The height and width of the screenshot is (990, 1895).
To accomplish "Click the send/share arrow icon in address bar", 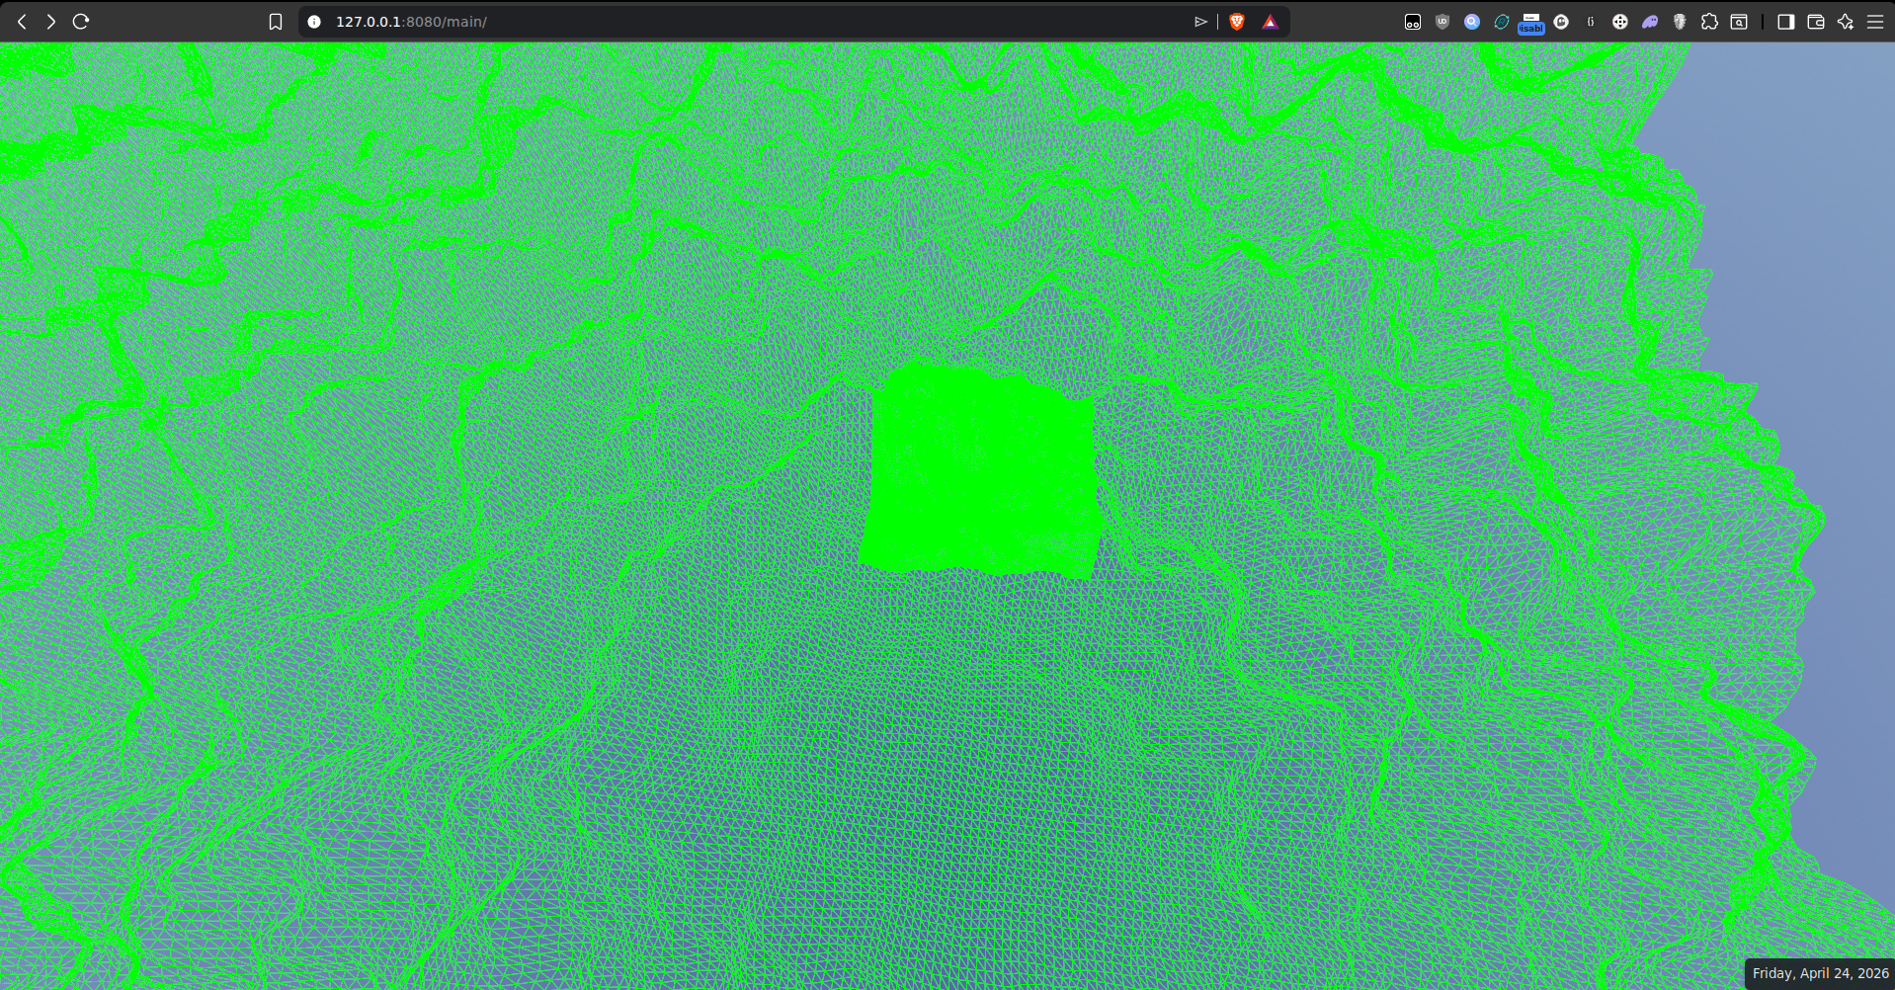I will pos(1201,22).
